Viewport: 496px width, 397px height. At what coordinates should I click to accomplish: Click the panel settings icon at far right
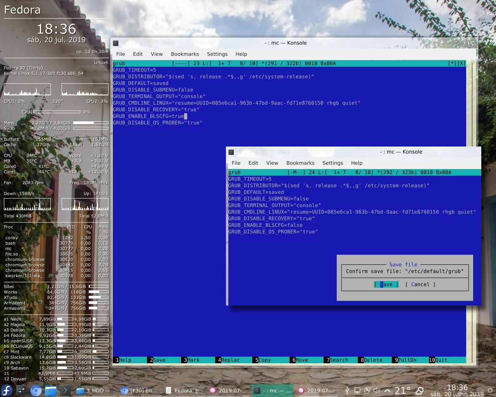pyautogui.click(x=490, y=390)
